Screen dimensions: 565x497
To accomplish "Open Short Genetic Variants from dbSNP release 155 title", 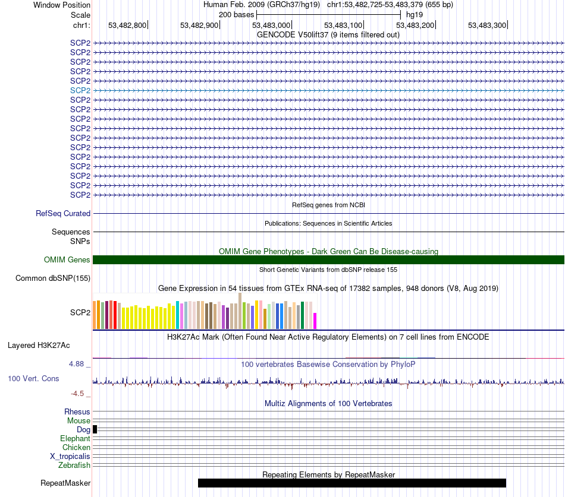I will [x=328, y=270].
